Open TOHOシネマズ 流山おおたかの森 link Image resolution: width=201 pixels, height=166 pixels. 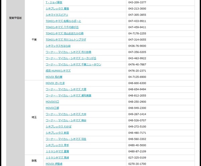64,34
